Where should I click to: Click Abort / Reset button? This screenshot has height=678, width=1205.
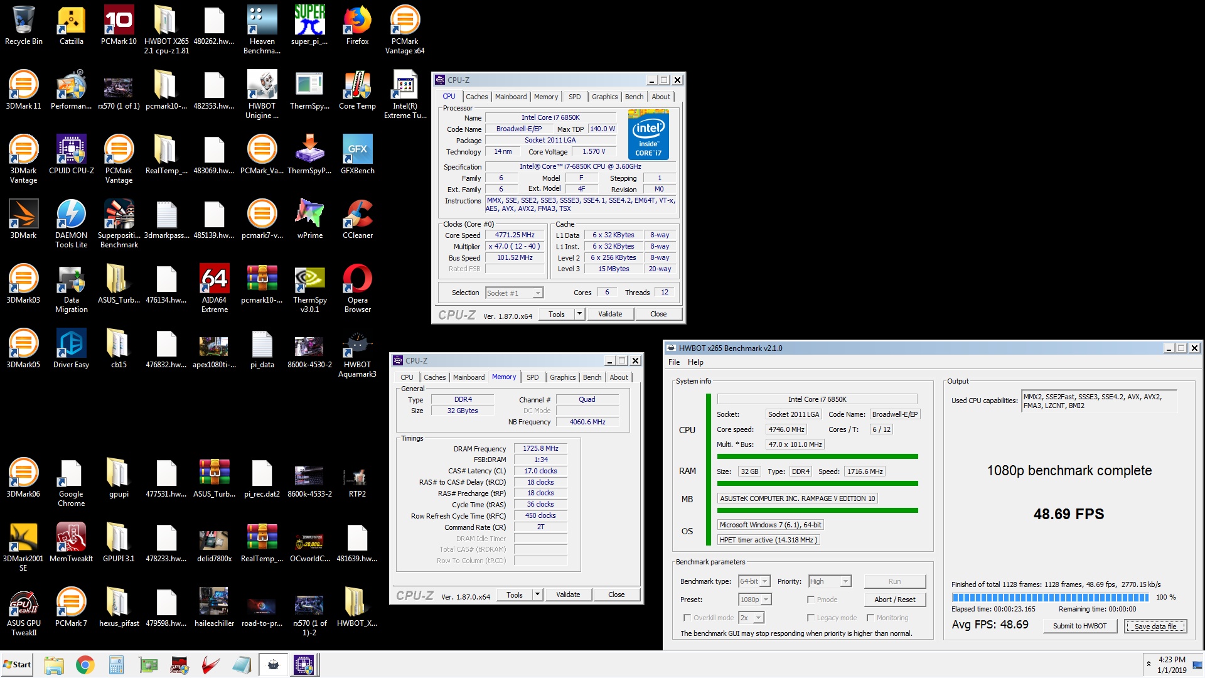[894, 600]
